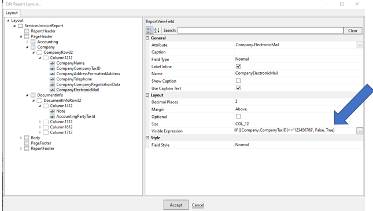373x211 pixels.
Task: Toggle the Use Caption Text checkbox
Action: (238, 88)
